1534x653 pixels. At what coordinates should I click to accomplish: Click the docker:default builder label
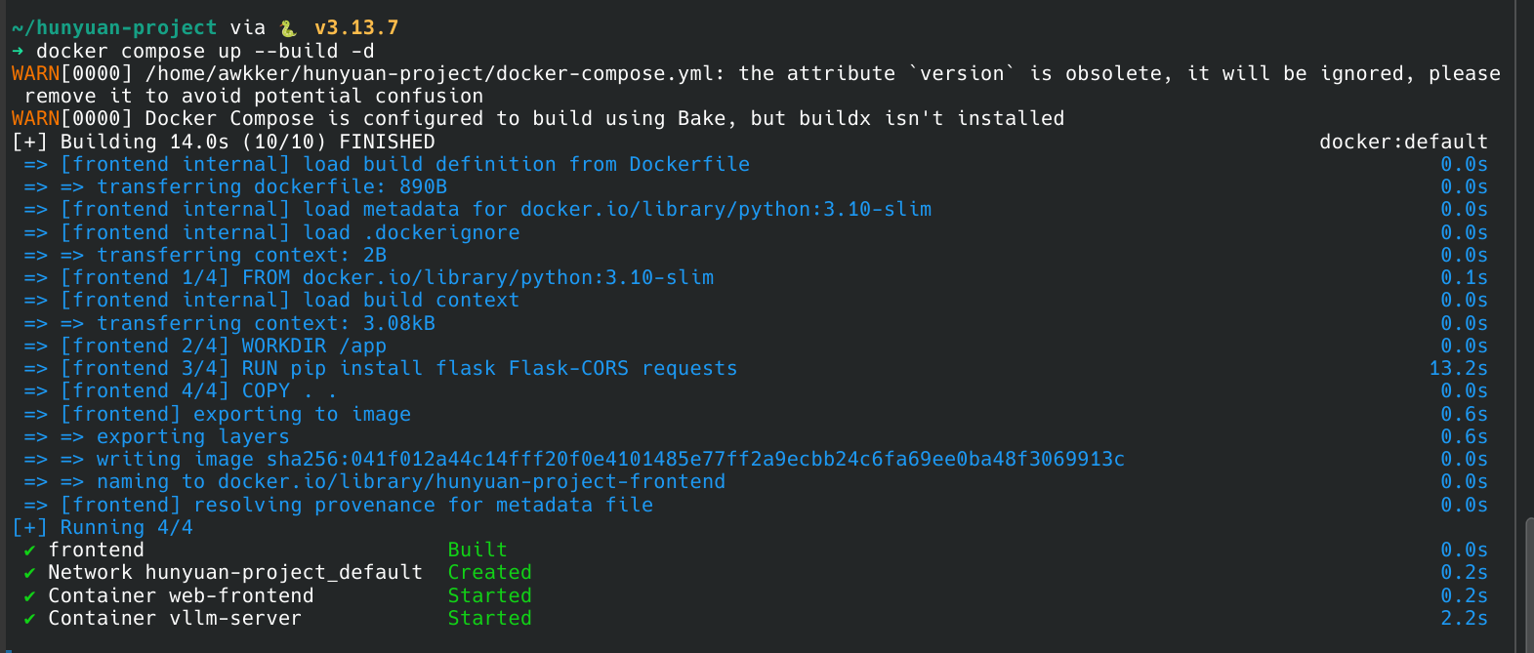coord(1403,143)
